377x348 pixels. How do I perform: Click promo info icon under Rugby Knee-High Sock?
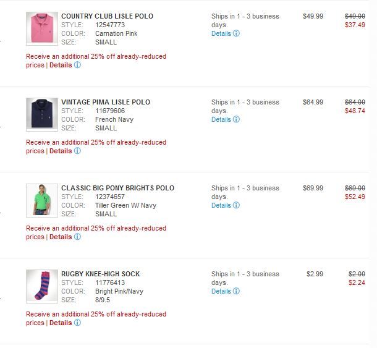(x=77, y=323)
